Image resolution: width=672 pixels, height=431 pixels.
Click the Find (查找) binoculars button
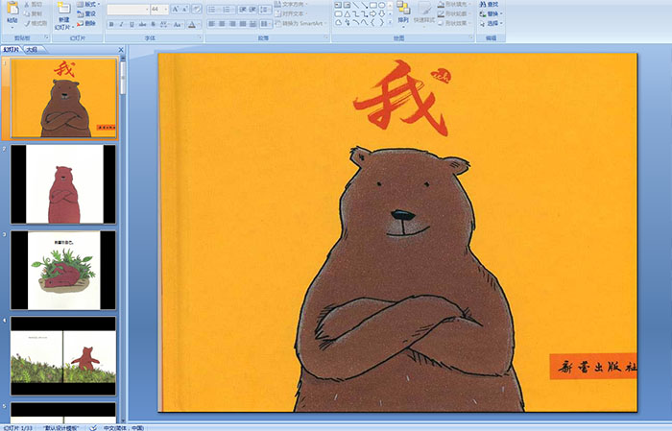click(490, 4)
